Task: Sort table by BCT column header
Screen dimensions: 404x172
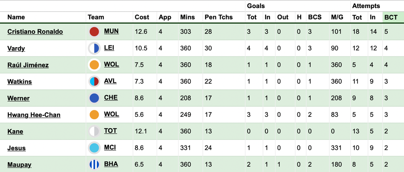Action: pyautogui.click(x=391, y=17)
